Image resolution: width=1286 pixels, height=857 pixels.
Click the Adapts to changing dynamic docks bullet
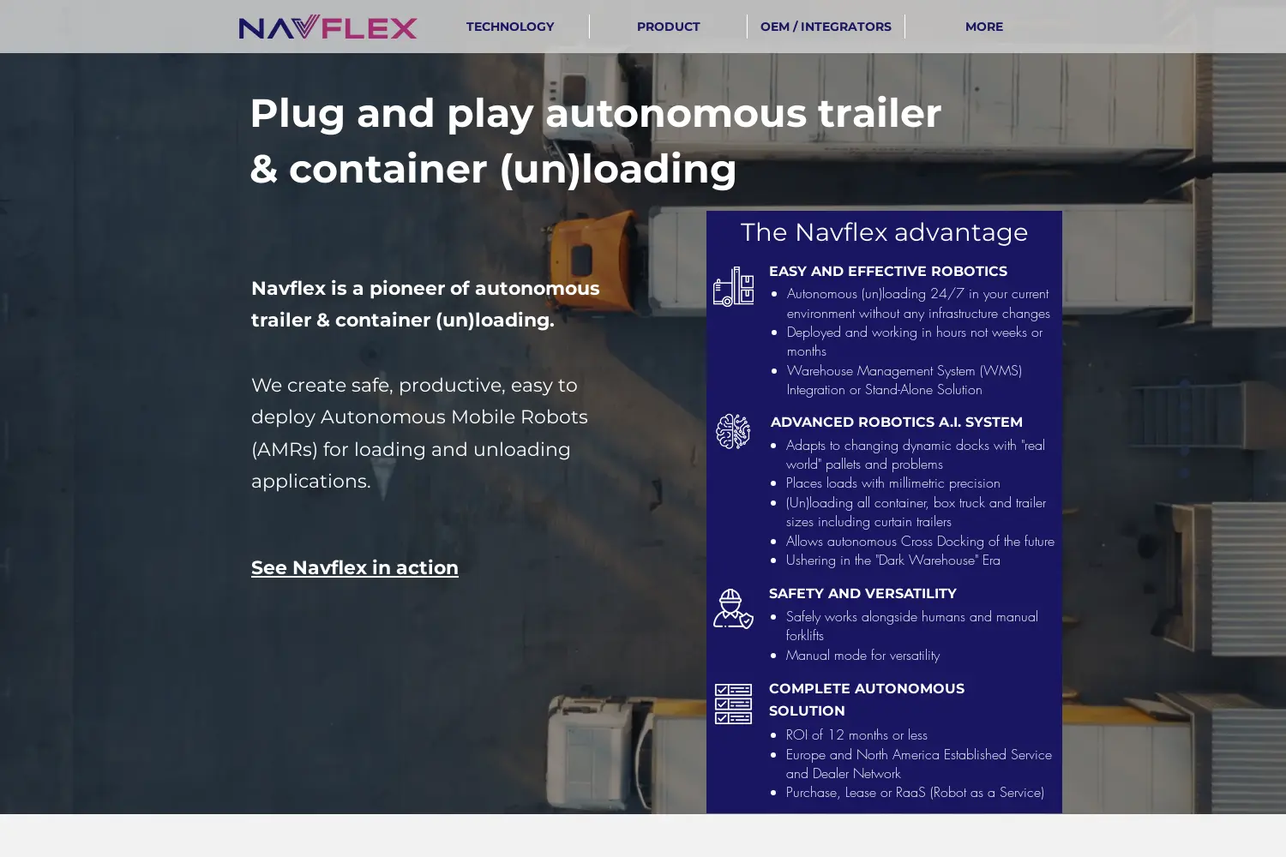click(x=916, y=454)
